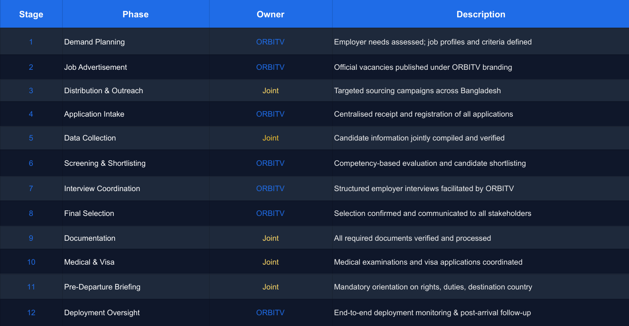
Task: Click 'Medical examinations and visa applications' description
Action: pos(428,262)
